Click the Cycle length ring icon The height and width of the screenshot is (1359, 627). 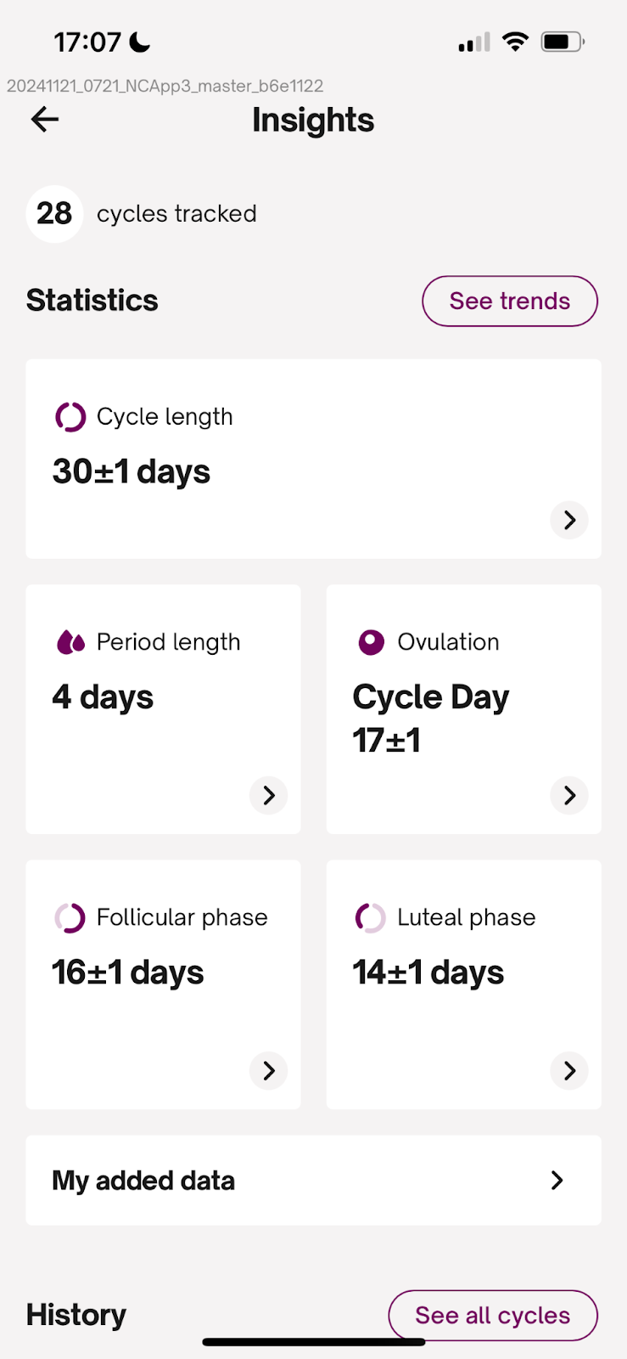(70, 417)
